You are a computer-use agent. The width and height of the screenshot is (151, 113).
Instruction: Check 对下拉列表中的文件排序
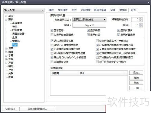(97, 62)
